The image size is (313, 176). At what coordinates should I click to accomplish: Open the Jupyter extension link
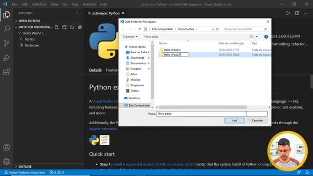pos(103,129)
